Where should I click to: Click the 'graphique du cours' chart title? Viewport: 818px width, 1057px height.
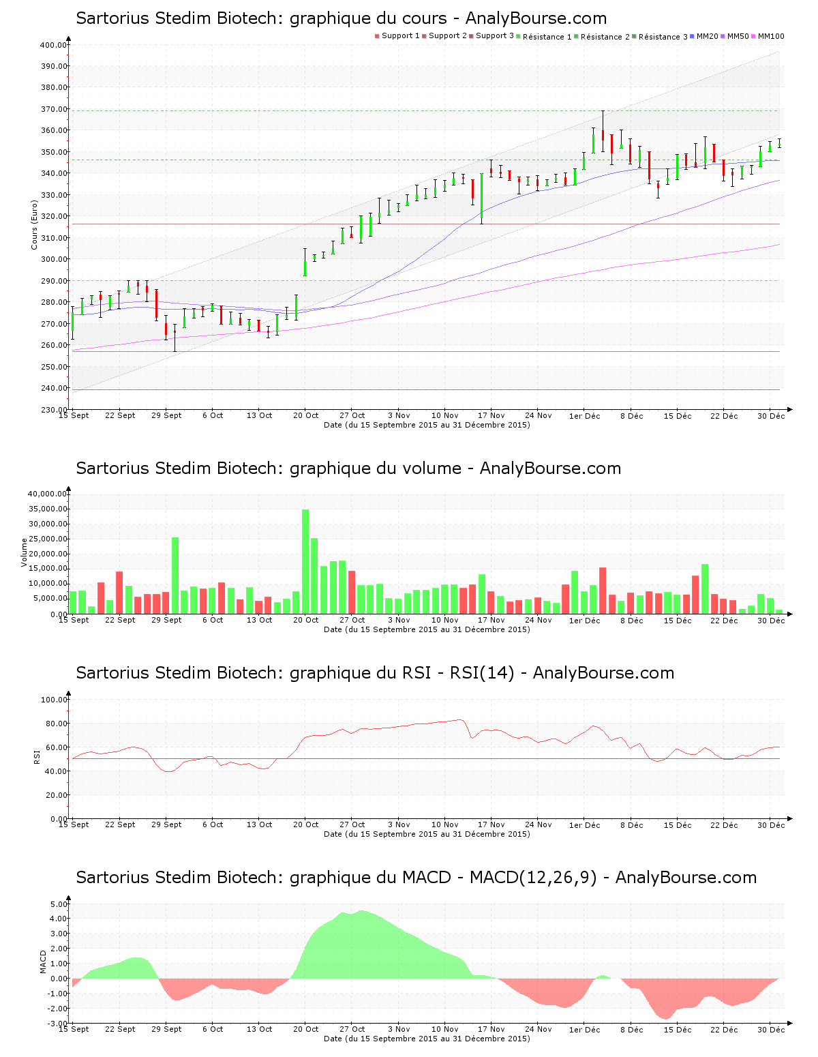pyautogui.click(x=341, y=18)
